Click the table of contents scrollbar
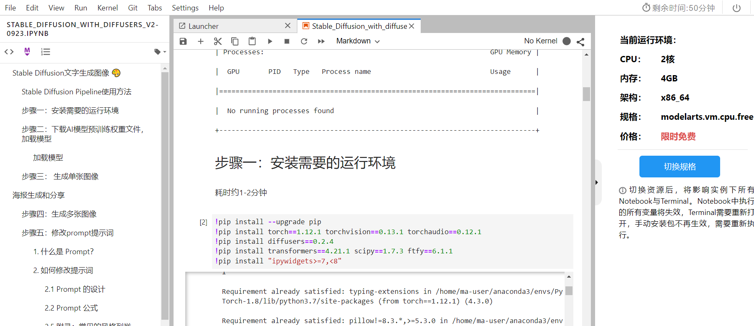Screen dimensions: 754x326 point(165,196)
